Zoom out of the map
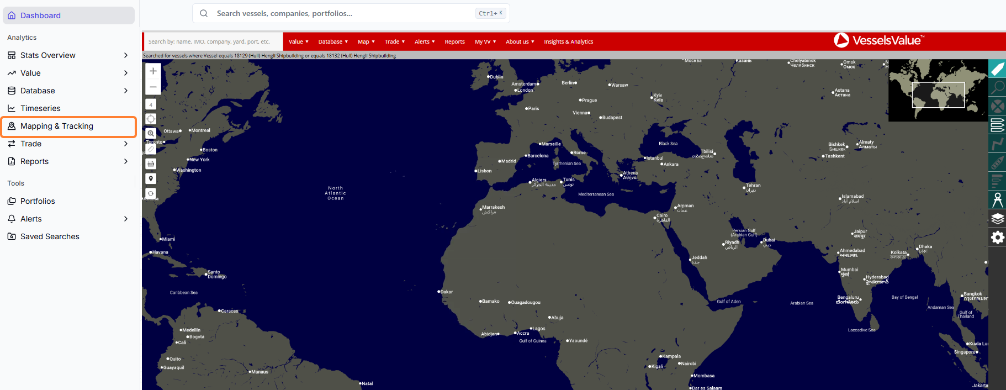 point(153,87)
